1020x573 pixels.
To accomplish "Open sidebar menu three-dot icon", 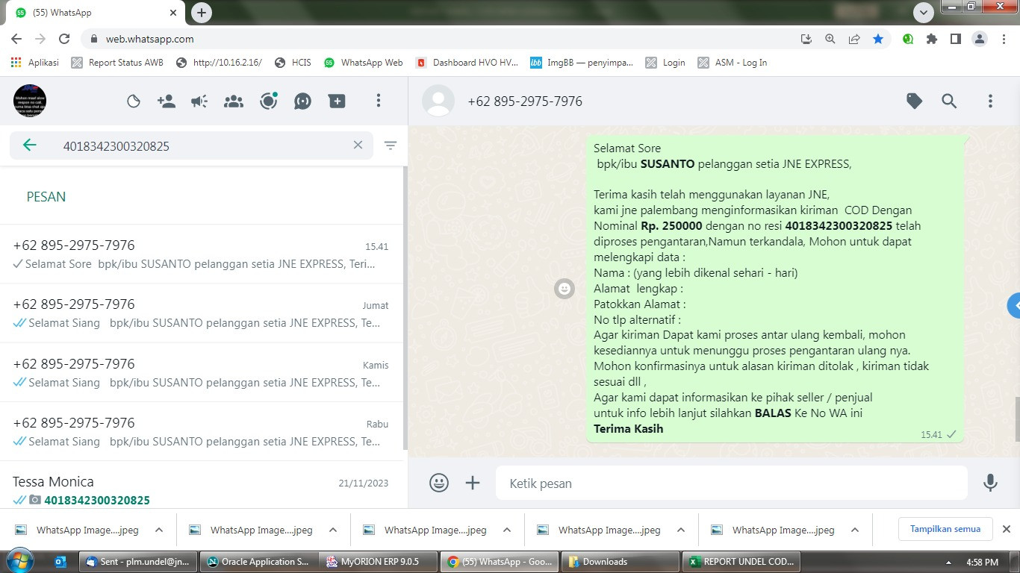I will coord(379,101).
